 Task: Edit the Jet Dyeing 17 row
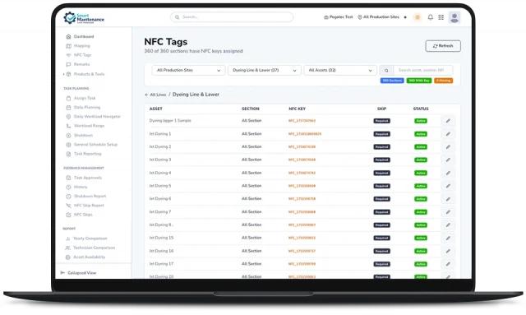(448, 264)
